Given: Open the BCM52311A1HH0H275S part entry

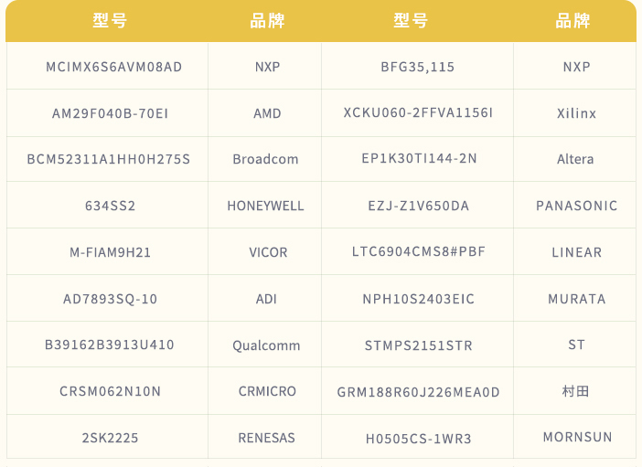Looking at the screenshot, I should (109, 159).
